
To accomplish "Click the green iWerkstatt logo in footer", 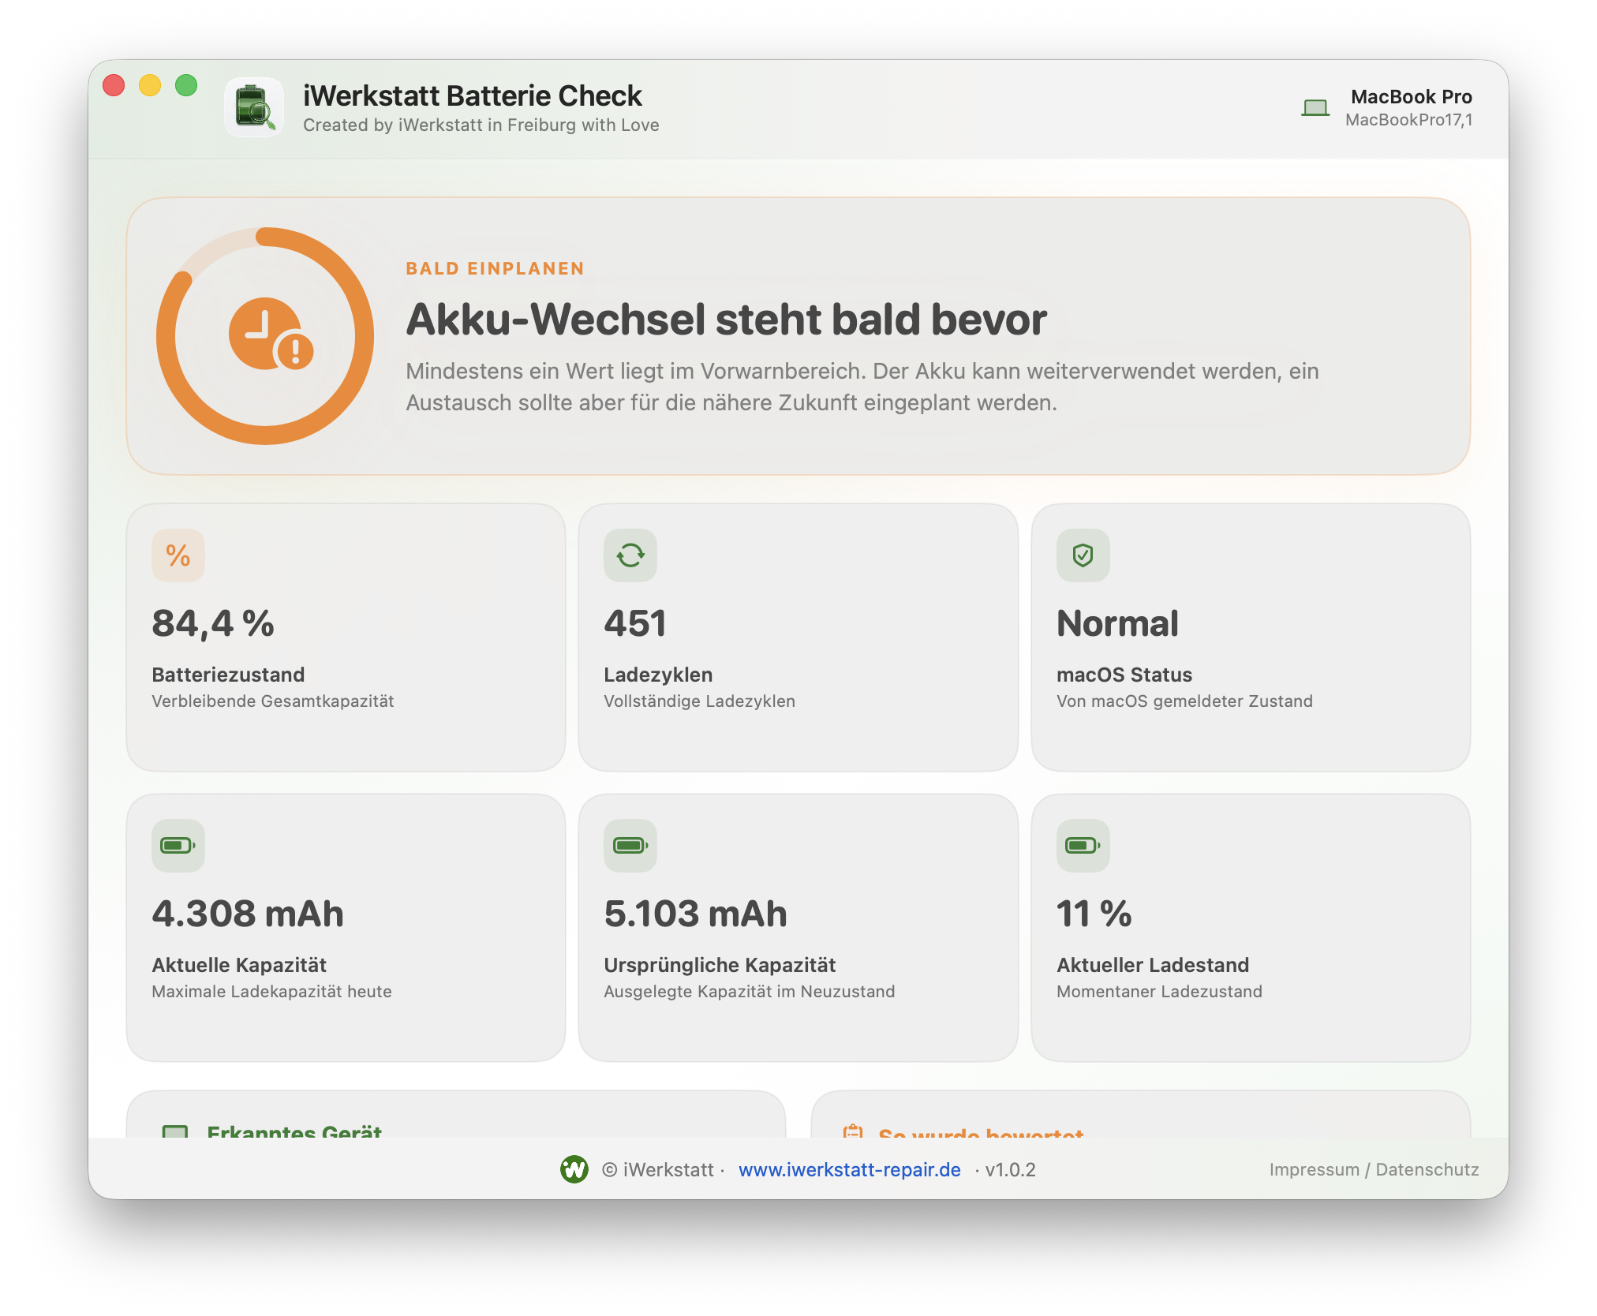I will coord(574,1169).
